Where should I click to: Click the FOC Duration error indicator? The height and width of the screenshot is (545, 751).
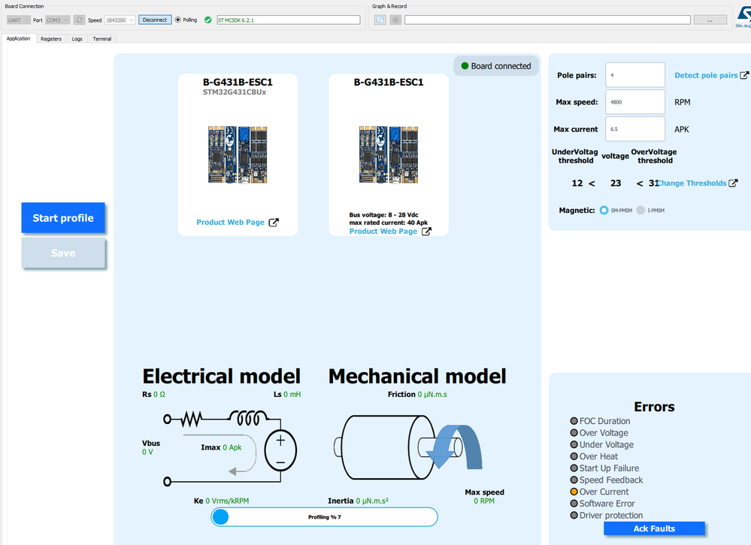point(574,421)
